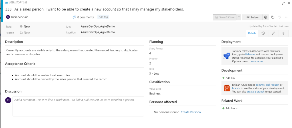292x128 pixels.
Task: Open Save & Close dropdown arrow
Action: click(239, 17)
